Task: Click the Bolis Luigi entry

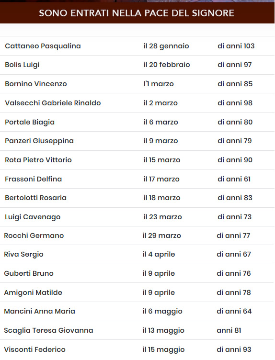Action: pyautogui.click(x=22, y=65)
